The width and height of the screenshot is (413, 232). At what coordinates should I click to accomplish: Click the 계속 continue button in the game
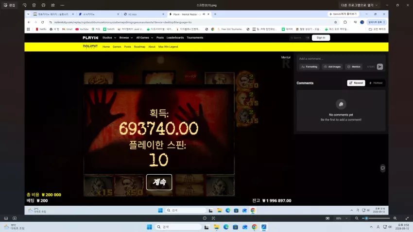pos(159,182)
